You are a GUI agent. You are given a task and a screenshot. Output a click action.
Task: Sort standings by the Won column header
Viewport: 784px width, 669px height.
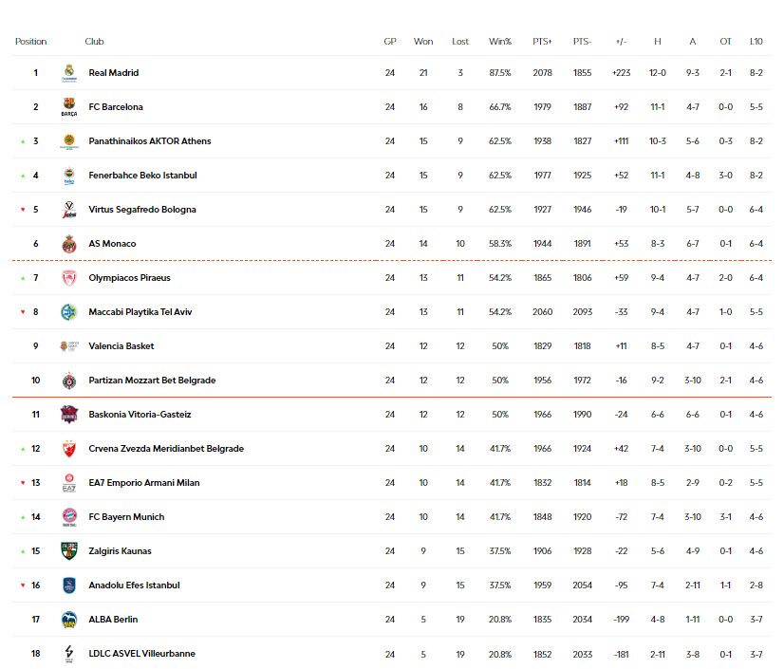pos(423,42)
